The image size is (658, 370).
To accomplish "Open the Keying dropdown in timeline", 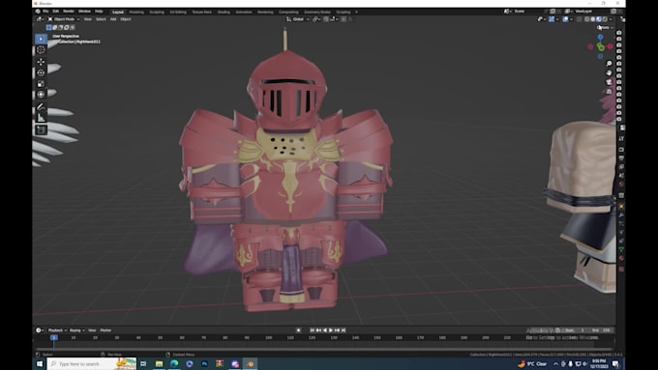I will pos(76,330).
